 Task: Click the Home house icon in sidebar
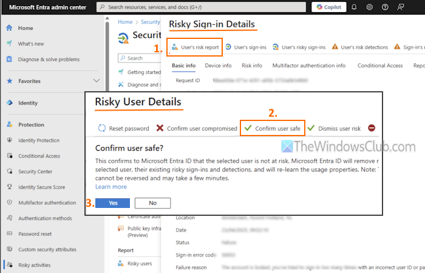10,28
